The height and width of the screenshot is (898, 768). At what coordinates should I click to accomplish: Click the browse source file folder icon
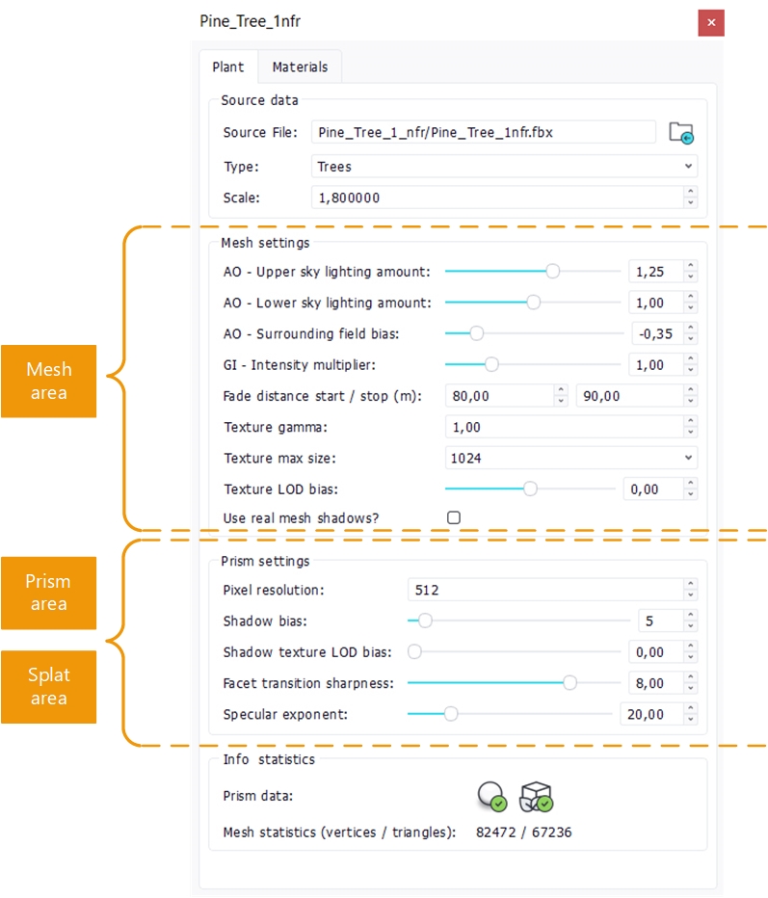[680, 133]
